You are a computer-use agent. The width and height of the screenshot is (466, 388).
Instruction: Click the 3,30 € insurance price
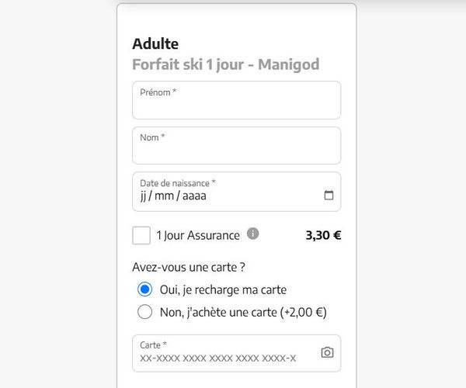(323, 235)
